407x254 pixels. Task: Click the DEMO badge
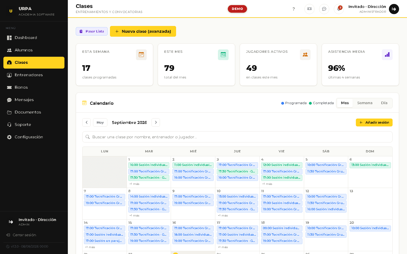(237, 9)
